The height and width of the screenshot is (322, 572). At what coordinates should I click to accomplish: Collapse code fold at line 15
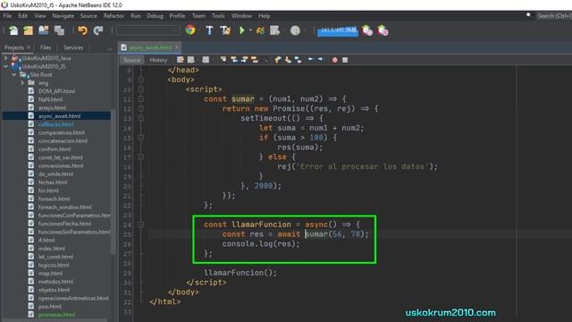click(141, 138)
